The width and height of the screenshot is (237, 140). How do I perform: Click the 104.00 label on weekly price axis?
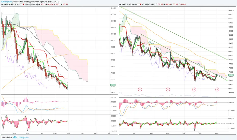click(113, 27)
